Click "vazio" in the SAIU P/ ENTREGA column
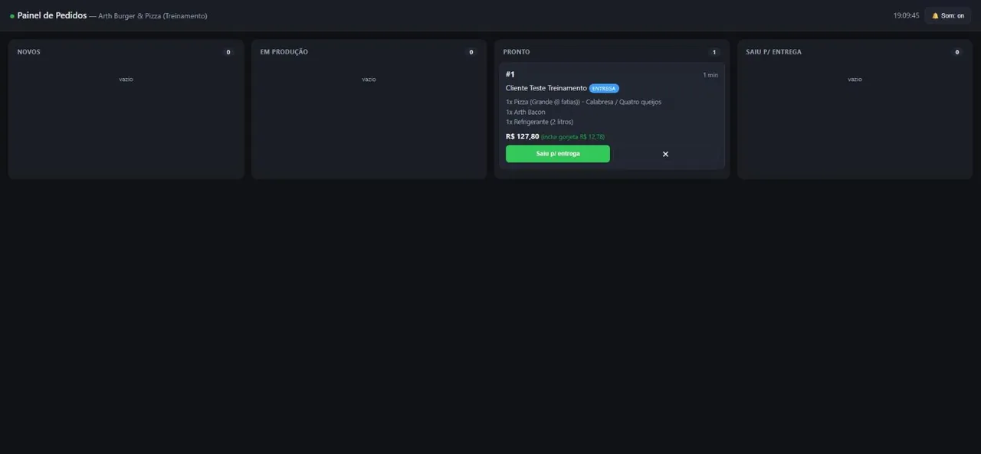981x454 pixels. (x=855, y=79)
